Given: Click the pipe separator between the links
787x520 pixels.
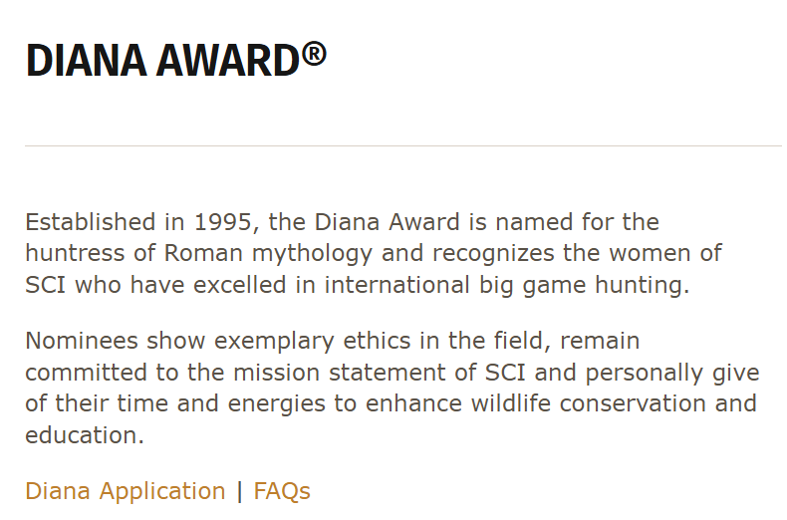Looking at the screenshot, I should tap(239, 491).
